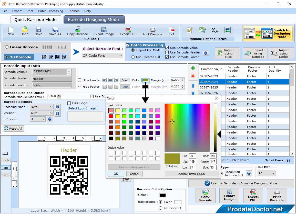296x214 pixels.
Task: Open the Set DPI dropdown
Action: point(267,173)
